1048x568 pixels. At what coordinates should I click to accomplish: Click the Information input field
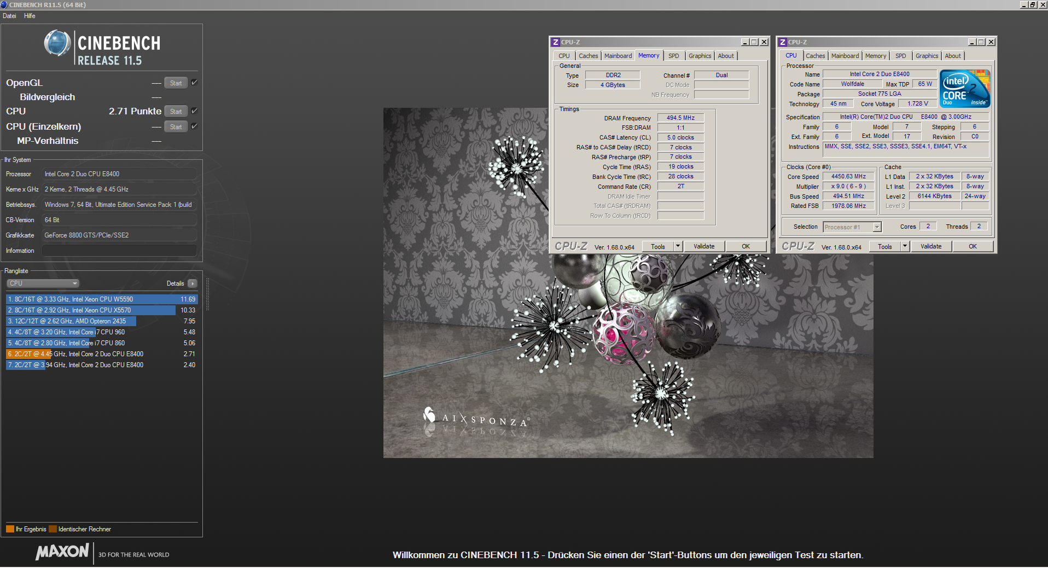point(119,251)
